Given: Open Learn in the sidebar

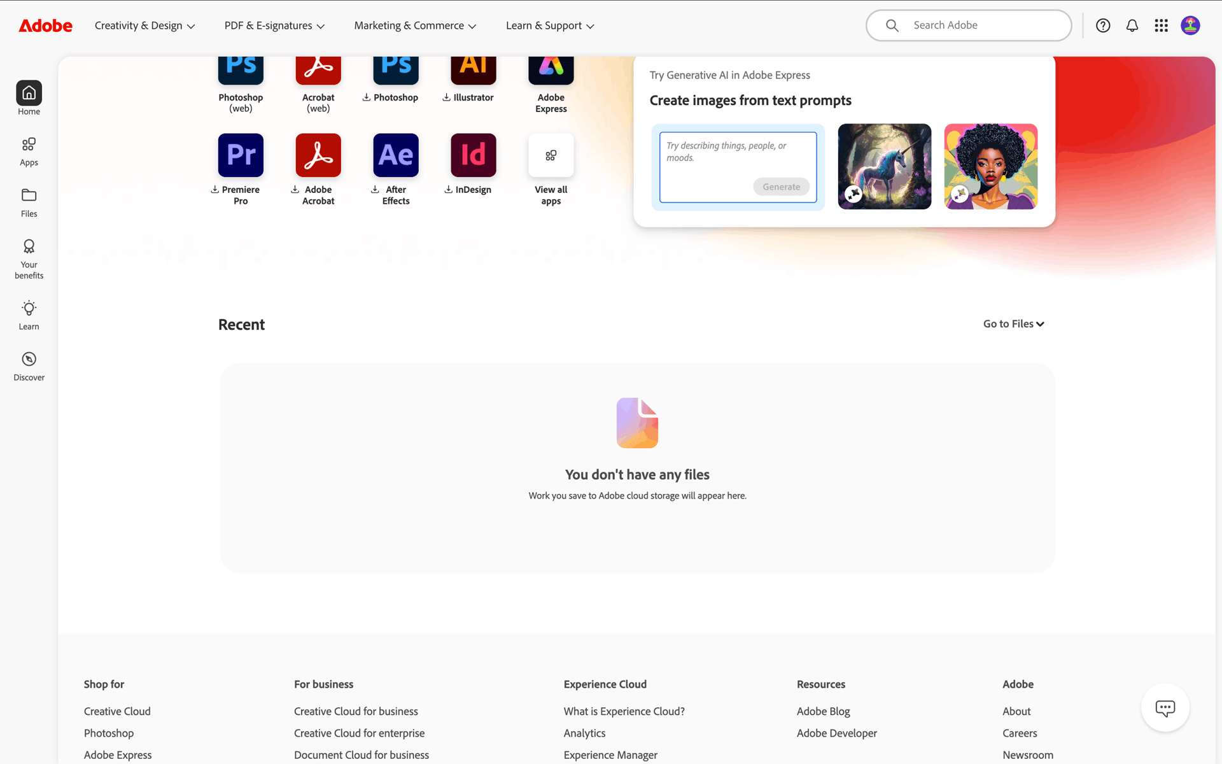Looking at the screenshot, I should point(29,315).
